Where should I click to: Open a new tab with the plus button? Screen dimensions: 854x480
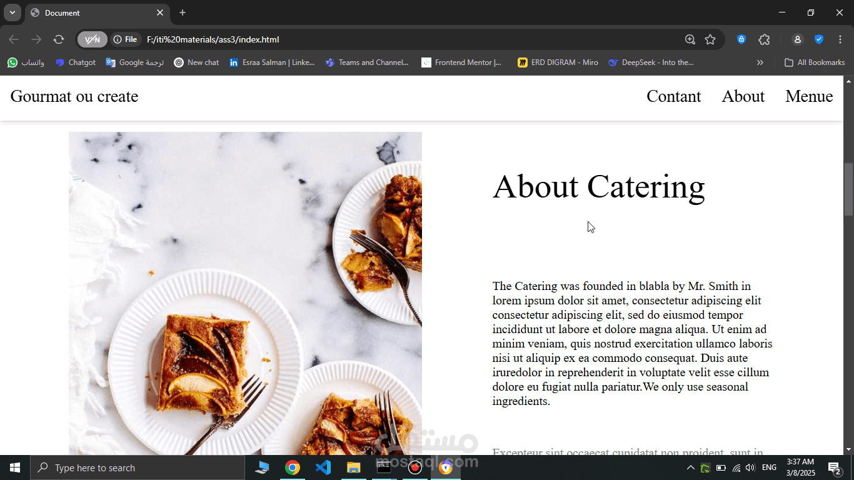point(183,12)
